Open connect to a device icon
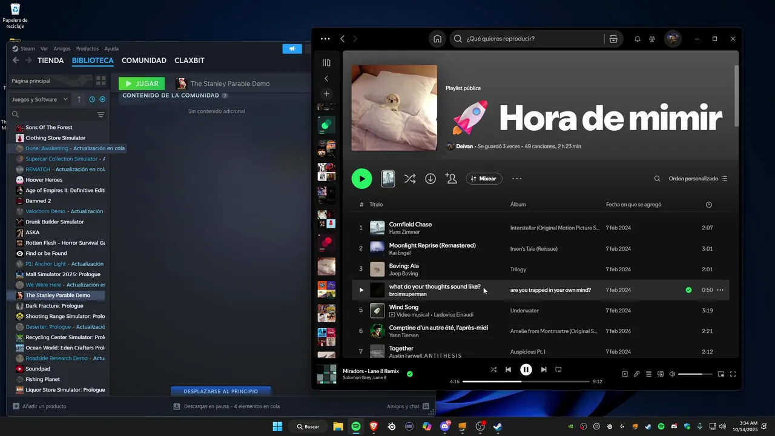Screen dimensions: 775x436 coord(661,374)
